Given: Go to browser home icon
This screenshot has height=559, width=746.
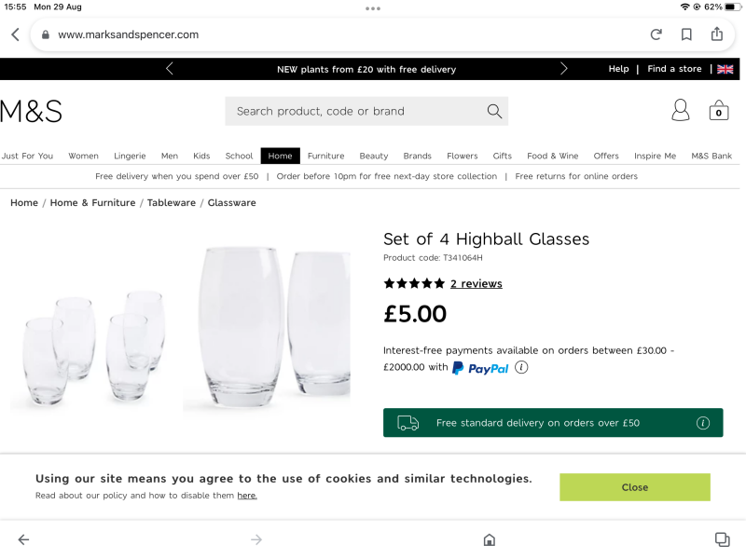Looking at the screenshot, I should [489, 539].
